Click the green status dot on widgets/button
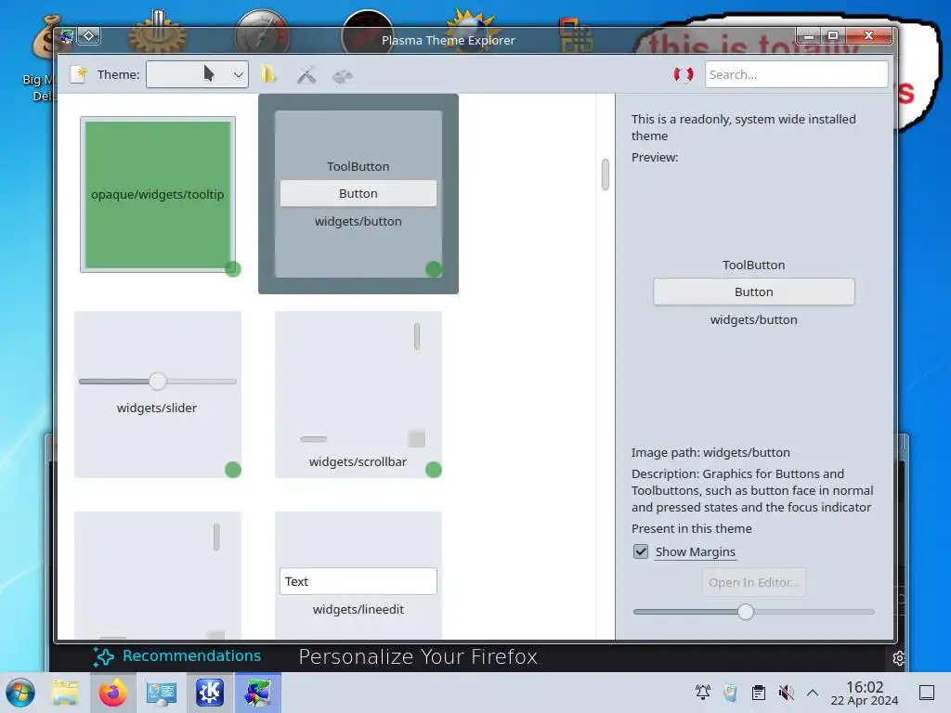This screenshot has height=713, width=951. click(434, 268)
